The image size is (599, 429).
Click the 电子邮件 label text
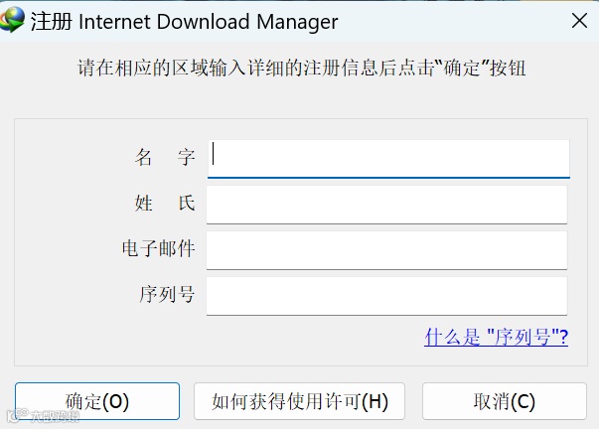pos(158,249)
